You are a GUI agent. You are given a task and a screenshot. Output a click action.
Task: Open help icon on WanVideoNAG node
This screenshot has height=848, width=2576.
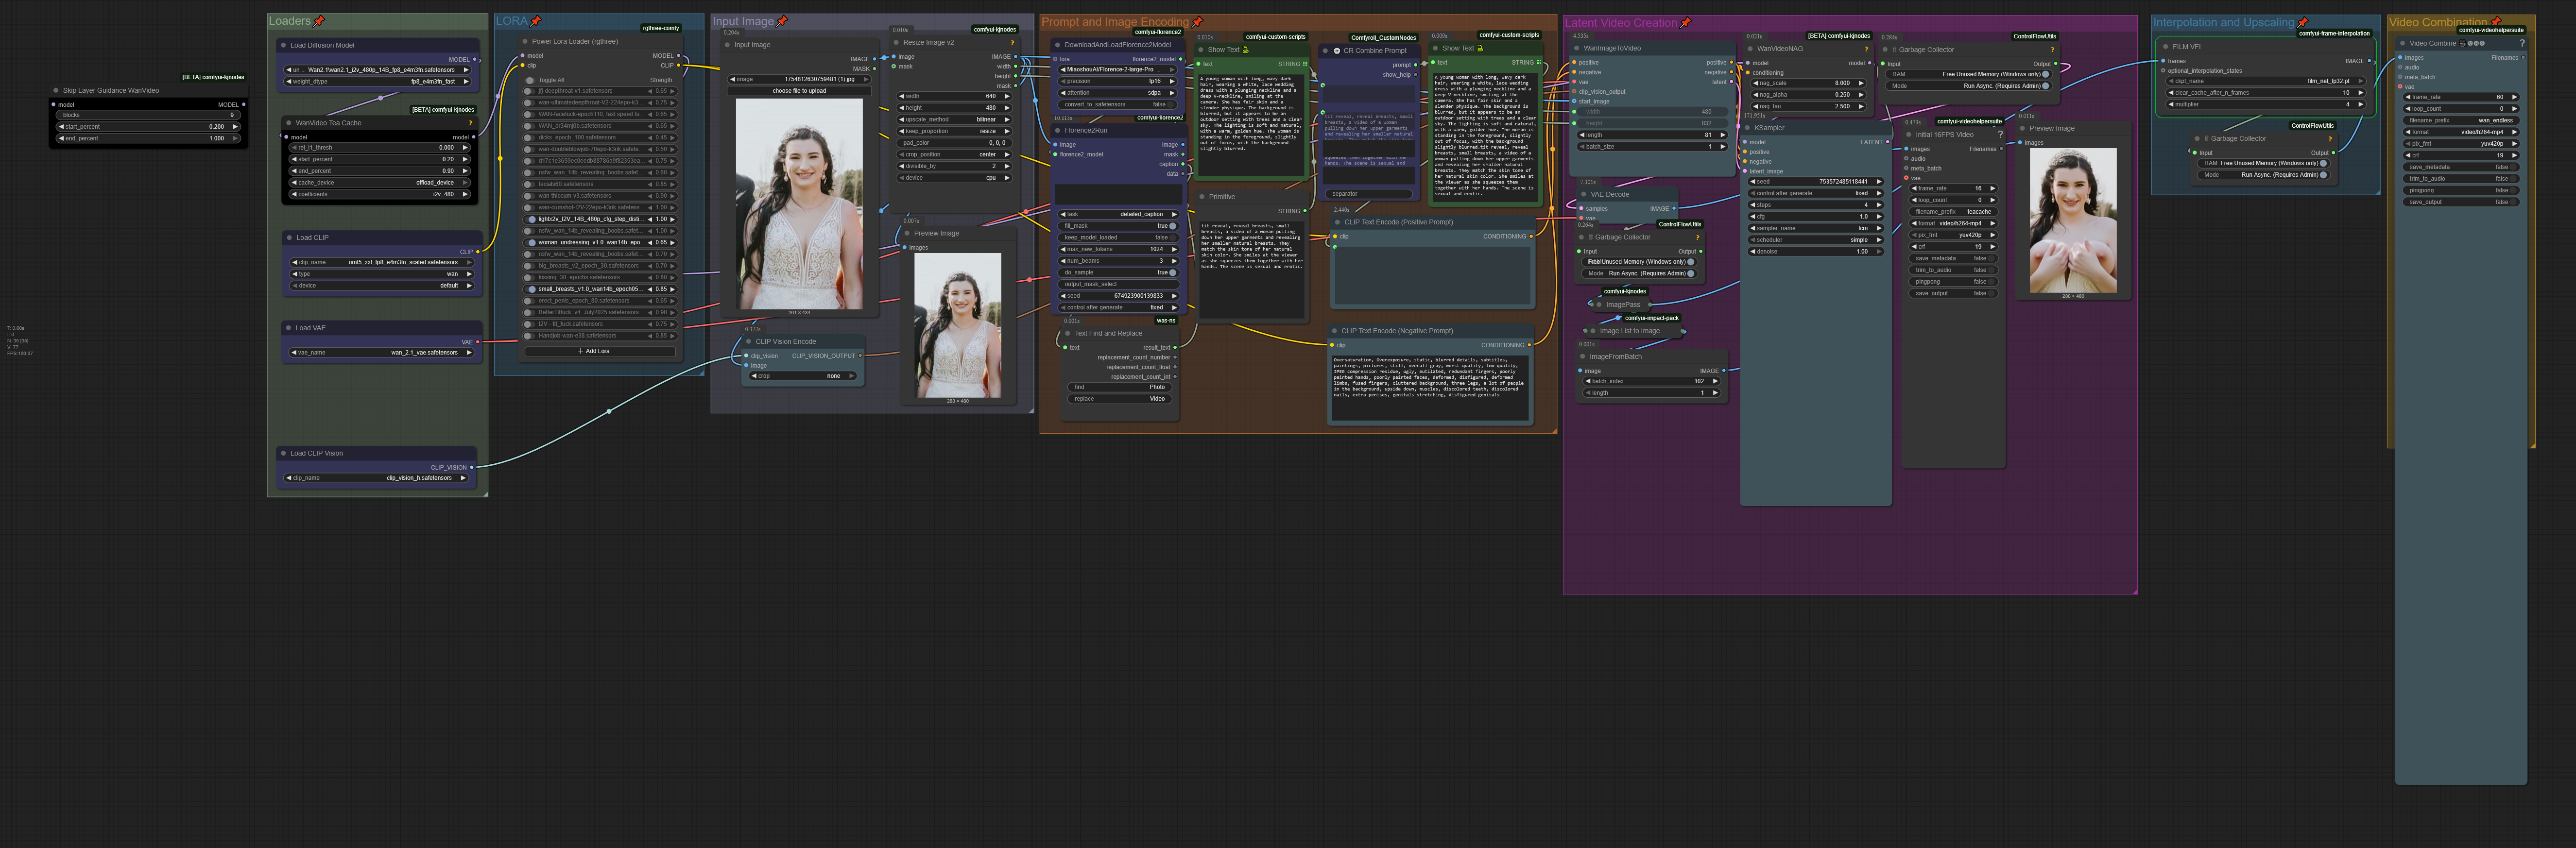pos(1867,48)
